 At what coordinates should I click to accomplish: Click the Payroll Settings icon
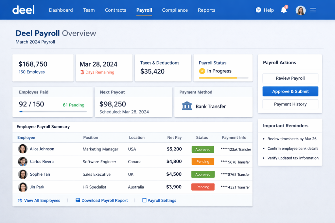144,200
